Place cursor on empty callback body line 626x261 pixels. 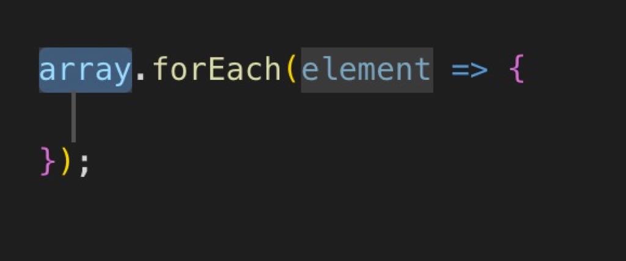click(x=279, y=117)
